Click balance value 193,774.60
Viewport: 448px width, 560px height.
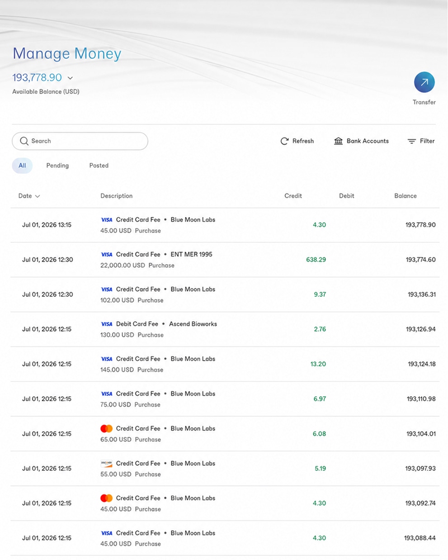[420, 260]
